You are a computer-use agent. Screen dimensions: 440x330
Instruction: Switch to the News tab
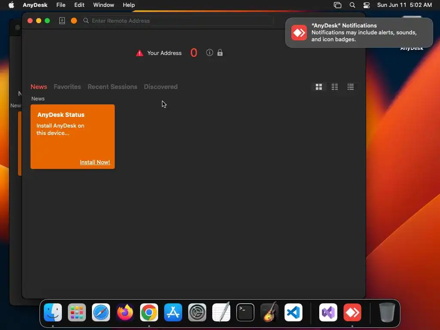click(x=39, y=87)
